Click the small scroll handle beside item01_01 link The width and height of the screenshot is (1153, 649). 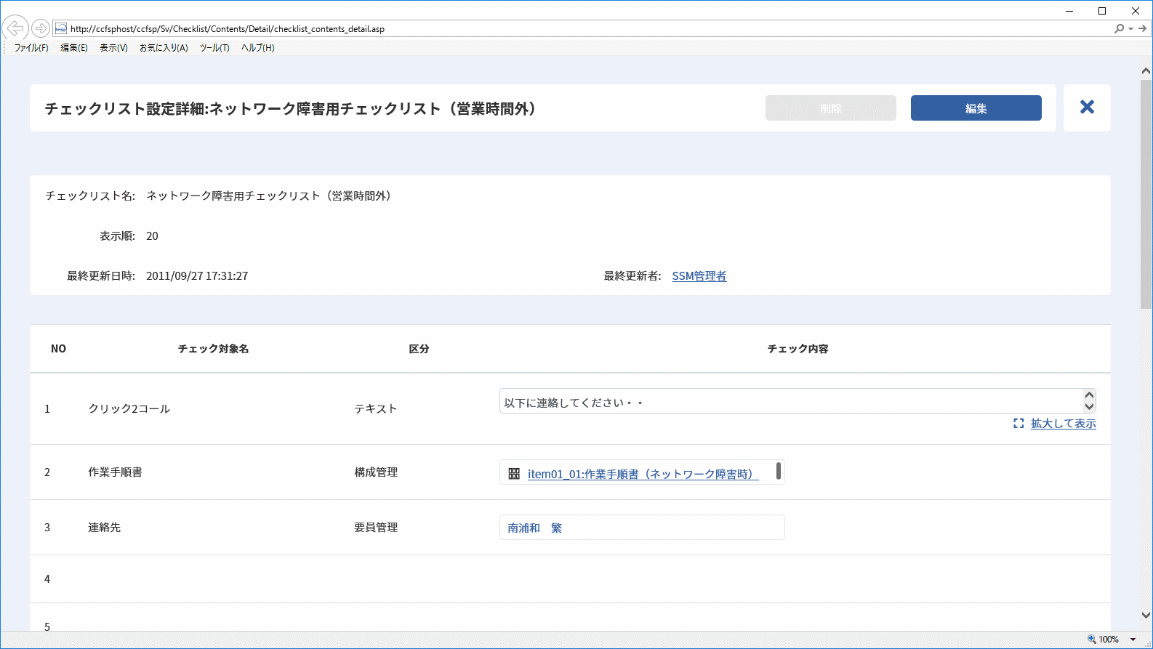tap(779, 471)
